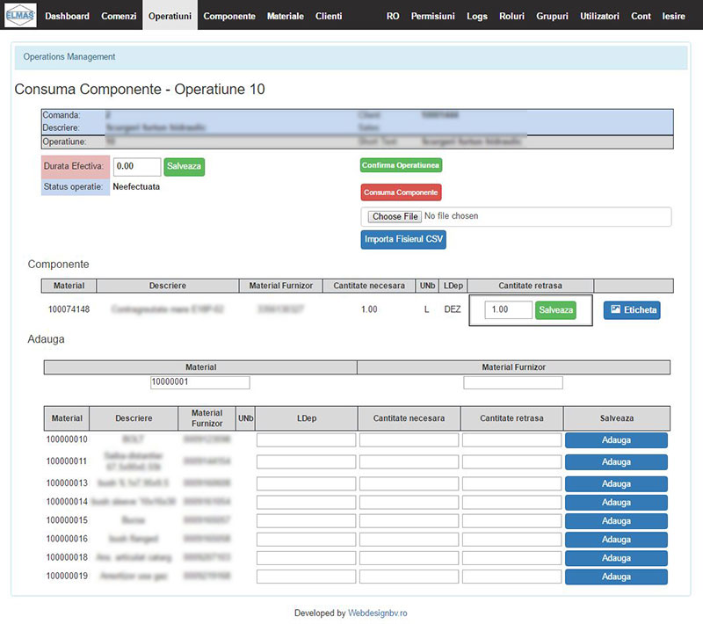Click Cantitate necesara field for 100000010
The height and width of the screenshot is (624, 703).
409,440
